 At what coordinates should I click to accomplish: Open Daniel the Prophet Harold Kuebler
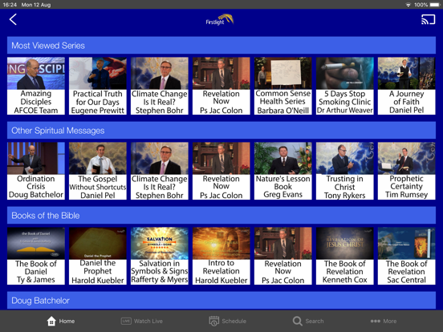point(98,256)
